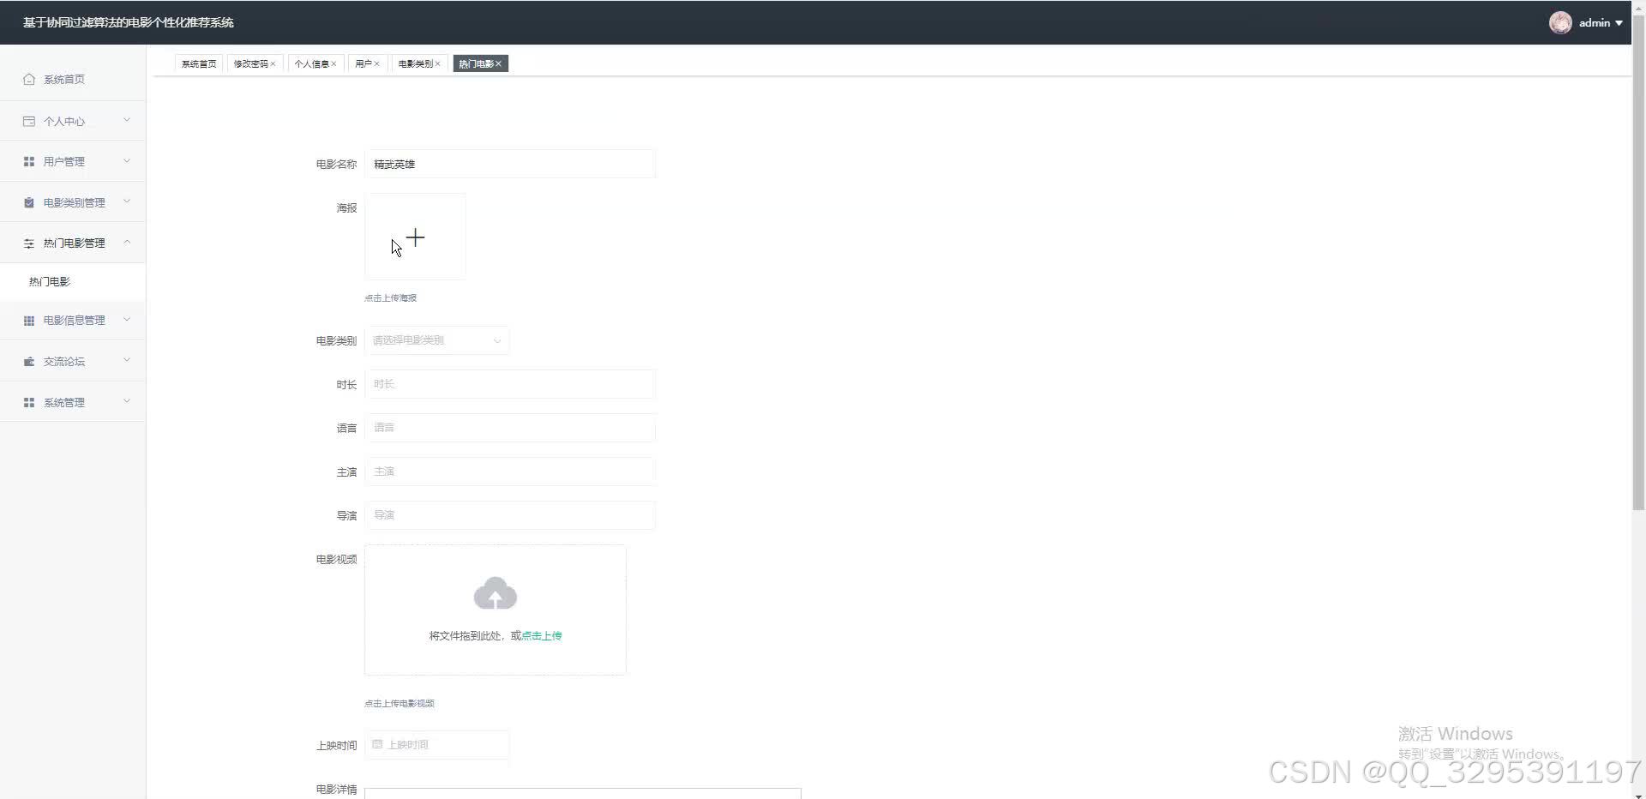This screenshot has height=799, width=1646.
Task: Click the plus icon to upload poster
Action: [415, 237]
